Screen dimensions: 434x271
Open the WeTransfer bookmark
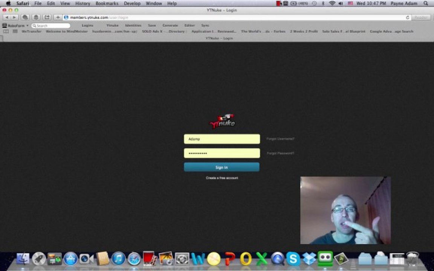tap(31, 32)
